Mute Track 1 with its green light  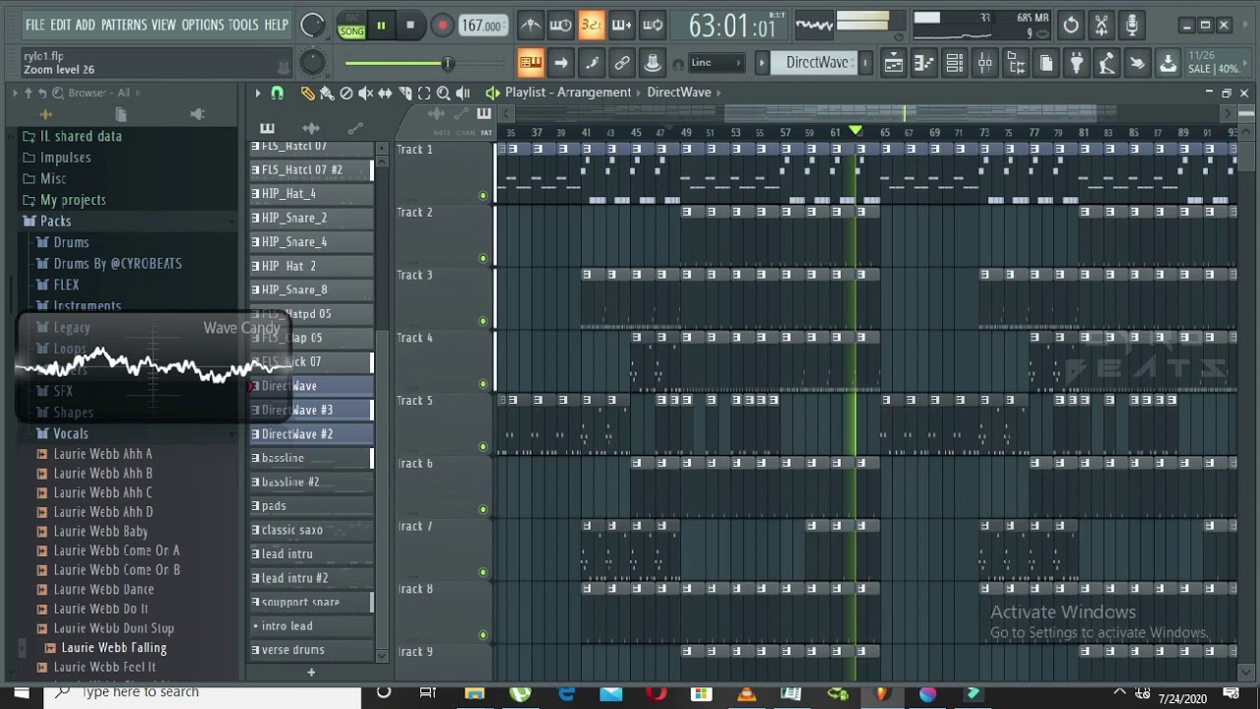click(482, 195)
